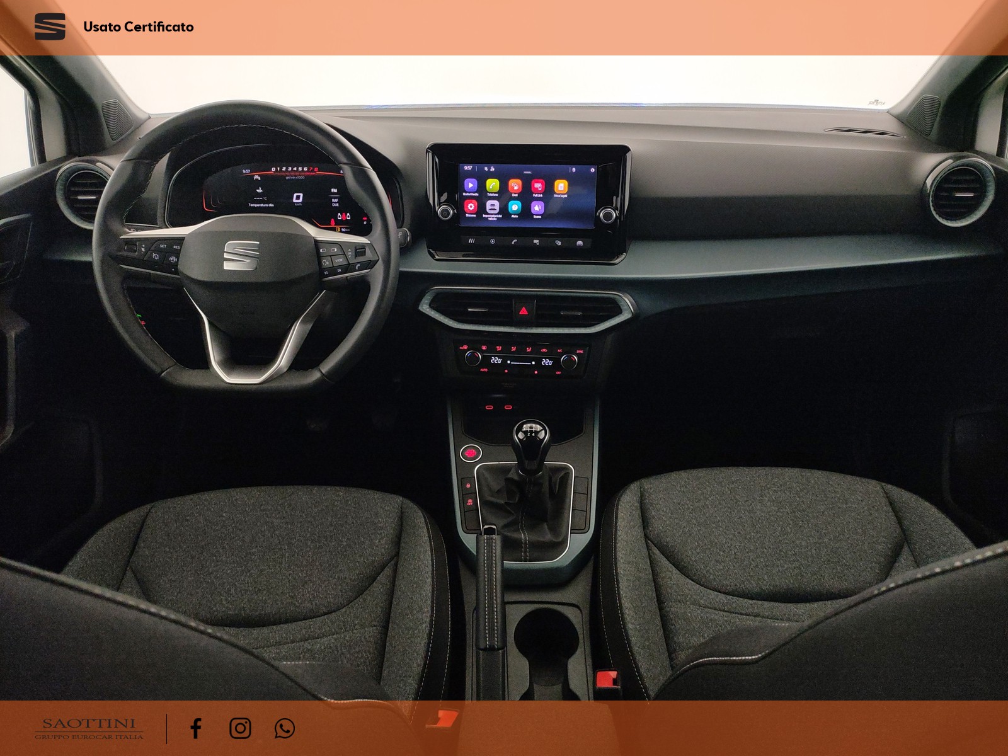This screenshot has height=756, width=1008.
Task: Click the left power/volume knob on the infotainment
Action: (x=445, y=213)
